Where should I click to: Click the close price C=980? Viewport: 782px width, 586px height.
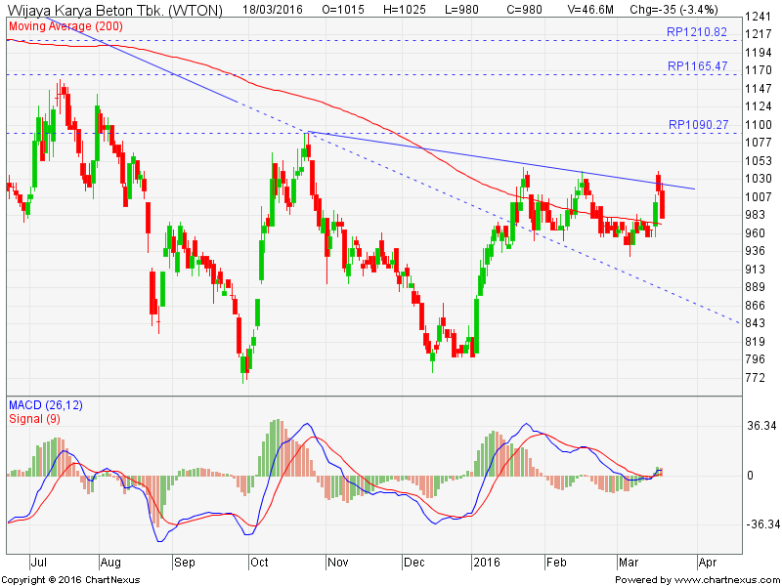click(x=523, y=10)
